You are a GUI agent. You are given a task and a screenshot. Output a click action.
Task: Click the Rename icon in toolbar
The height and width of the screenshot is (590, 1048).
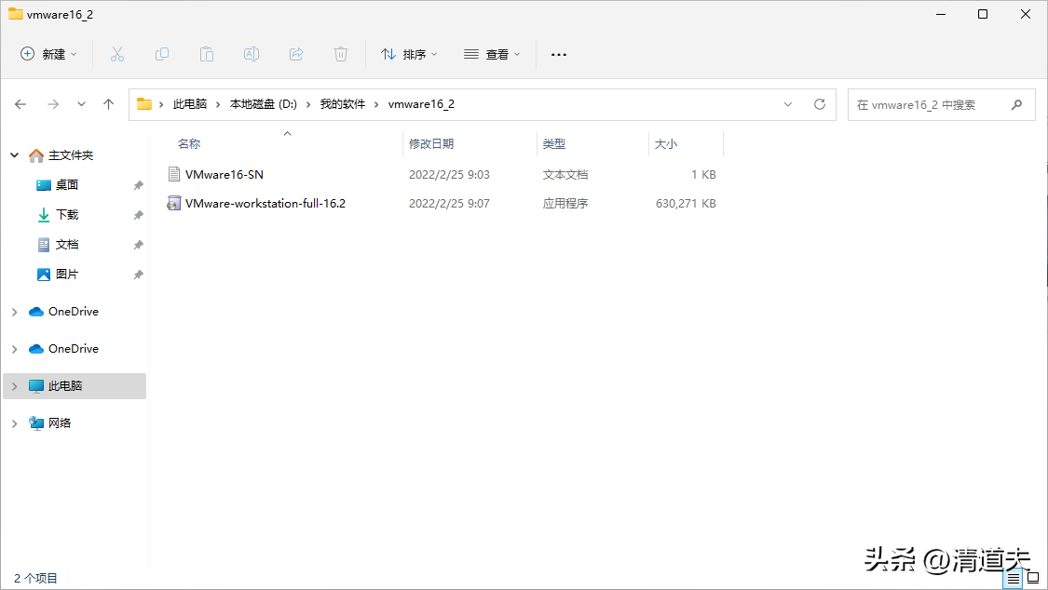coord(252,54)
